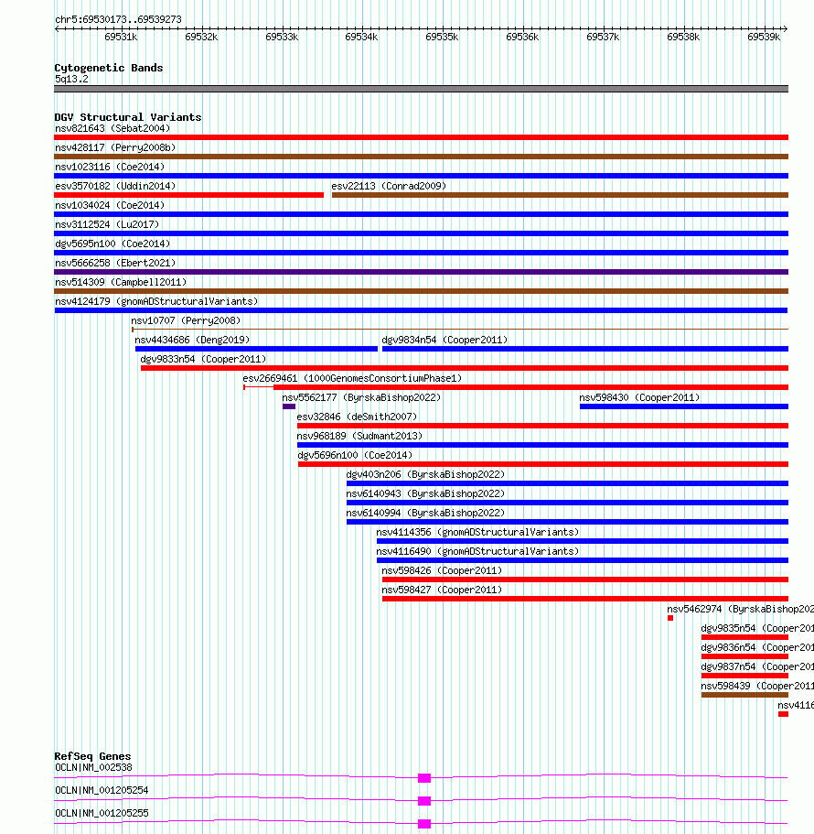The image size is (814, 834).
Task: Click the nsv5666258 (Ebert2021) label
Action: click(x=115, y=263)
